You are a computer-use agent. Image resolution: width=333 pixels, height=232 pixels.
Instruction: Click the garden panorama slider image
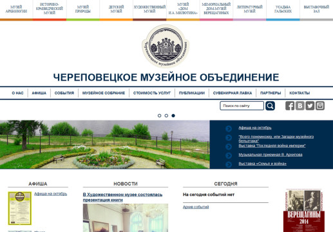tap(105, 144)
